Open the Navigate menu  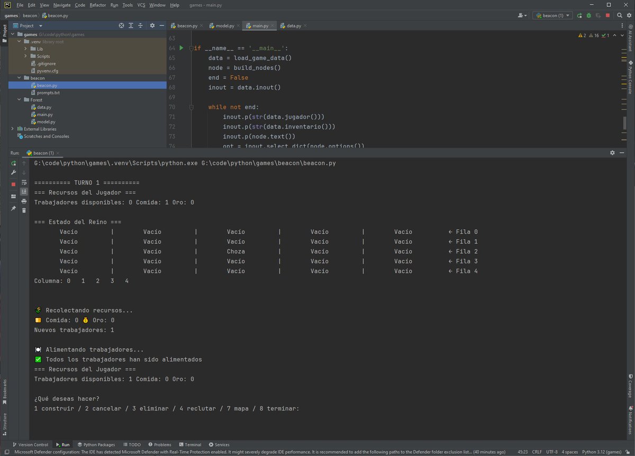(62, 5)
